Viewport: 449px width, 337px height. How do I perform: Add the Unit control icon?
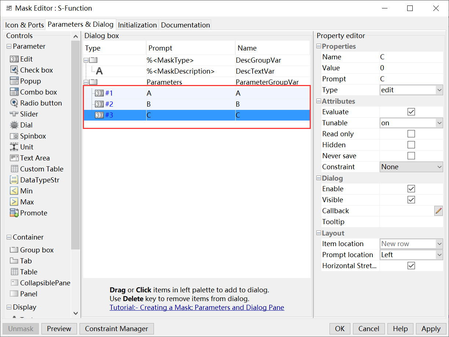[x=14, y=147]
